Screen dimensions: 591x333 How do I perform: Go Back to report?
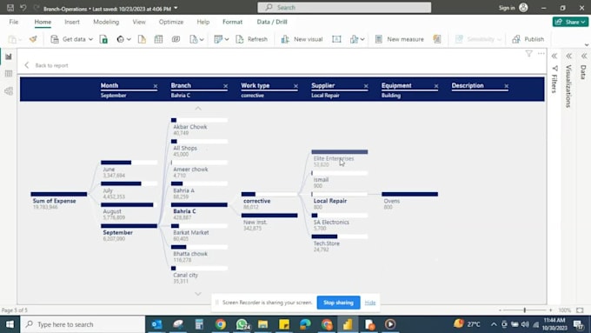pyautogui.click(x=47, y=65)
